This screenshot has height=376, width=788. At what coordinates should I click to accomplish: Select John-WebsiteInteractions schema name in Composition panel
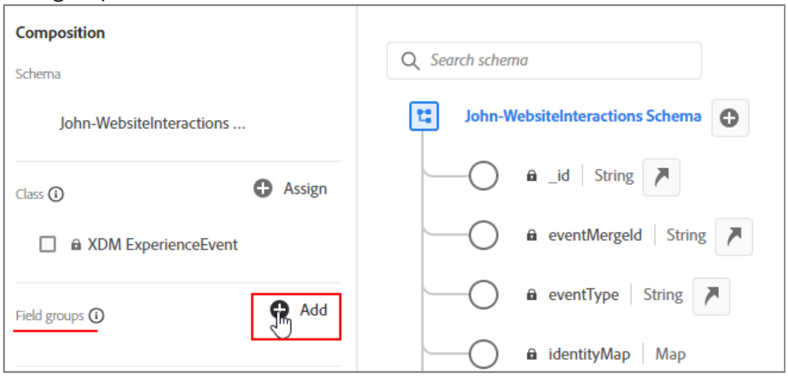coord(152,123)
